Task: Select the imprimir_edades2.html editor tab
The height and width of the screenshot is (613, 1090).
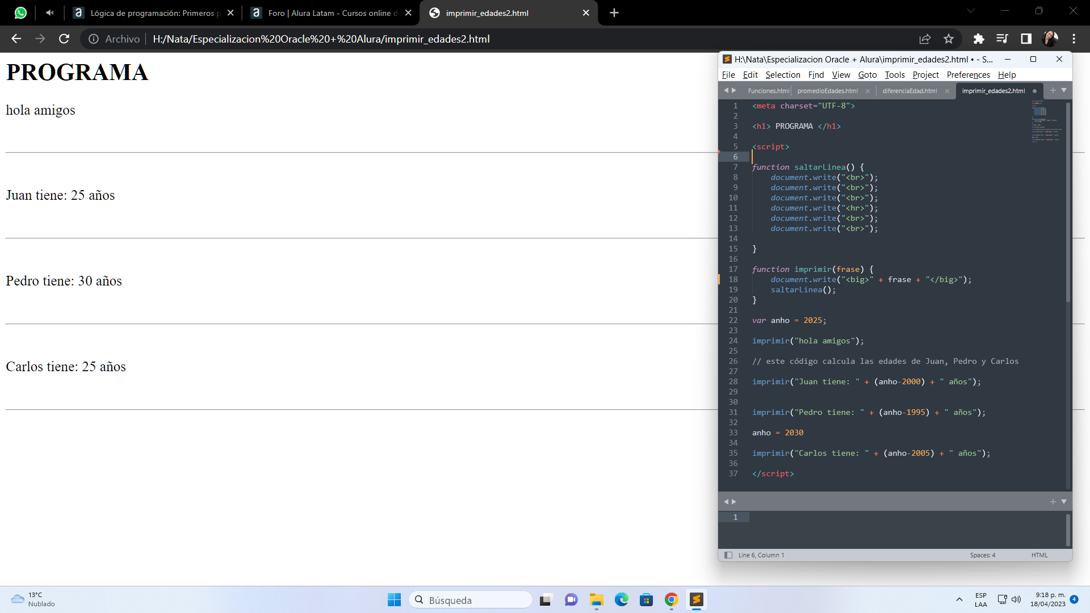Action: (x=993, y=91)
